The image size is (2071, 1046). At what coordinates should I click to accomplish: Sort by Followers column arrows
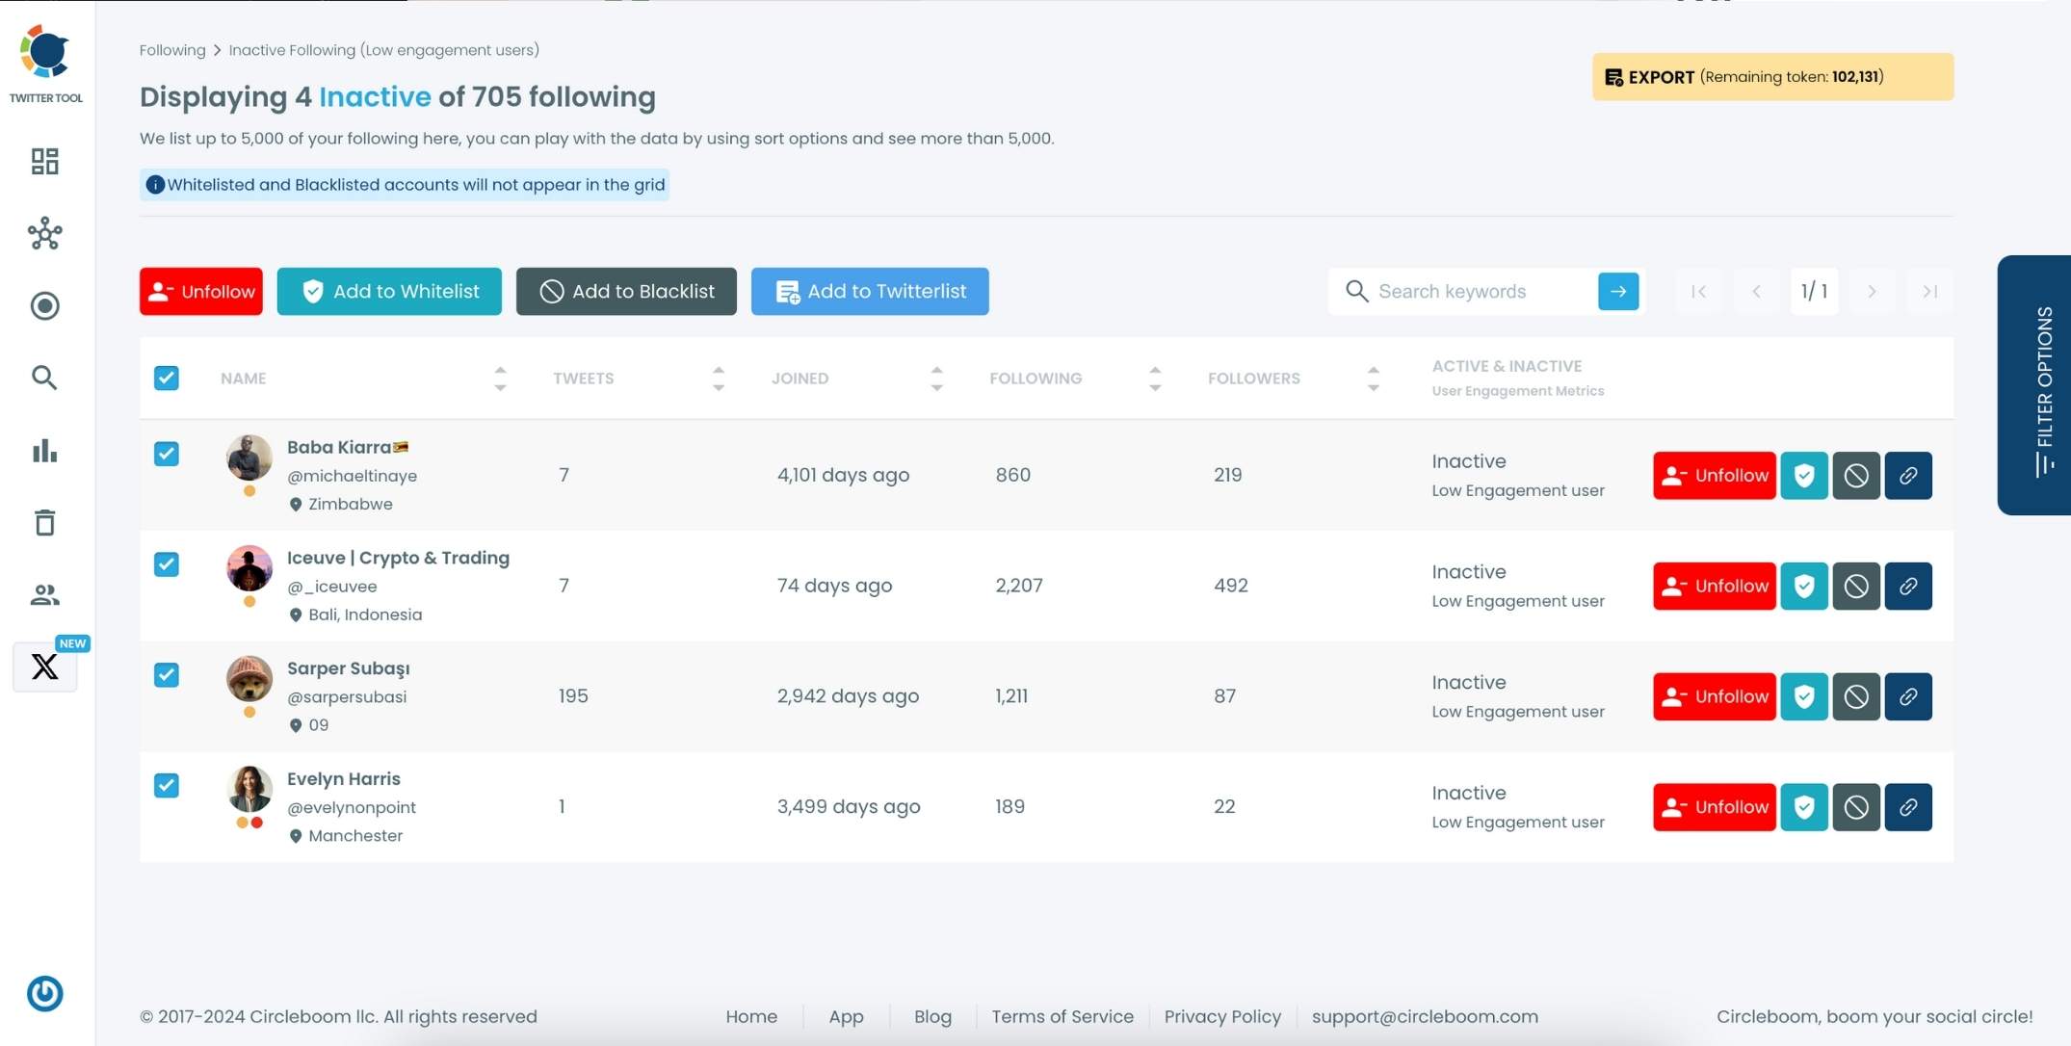(1373, 379)
